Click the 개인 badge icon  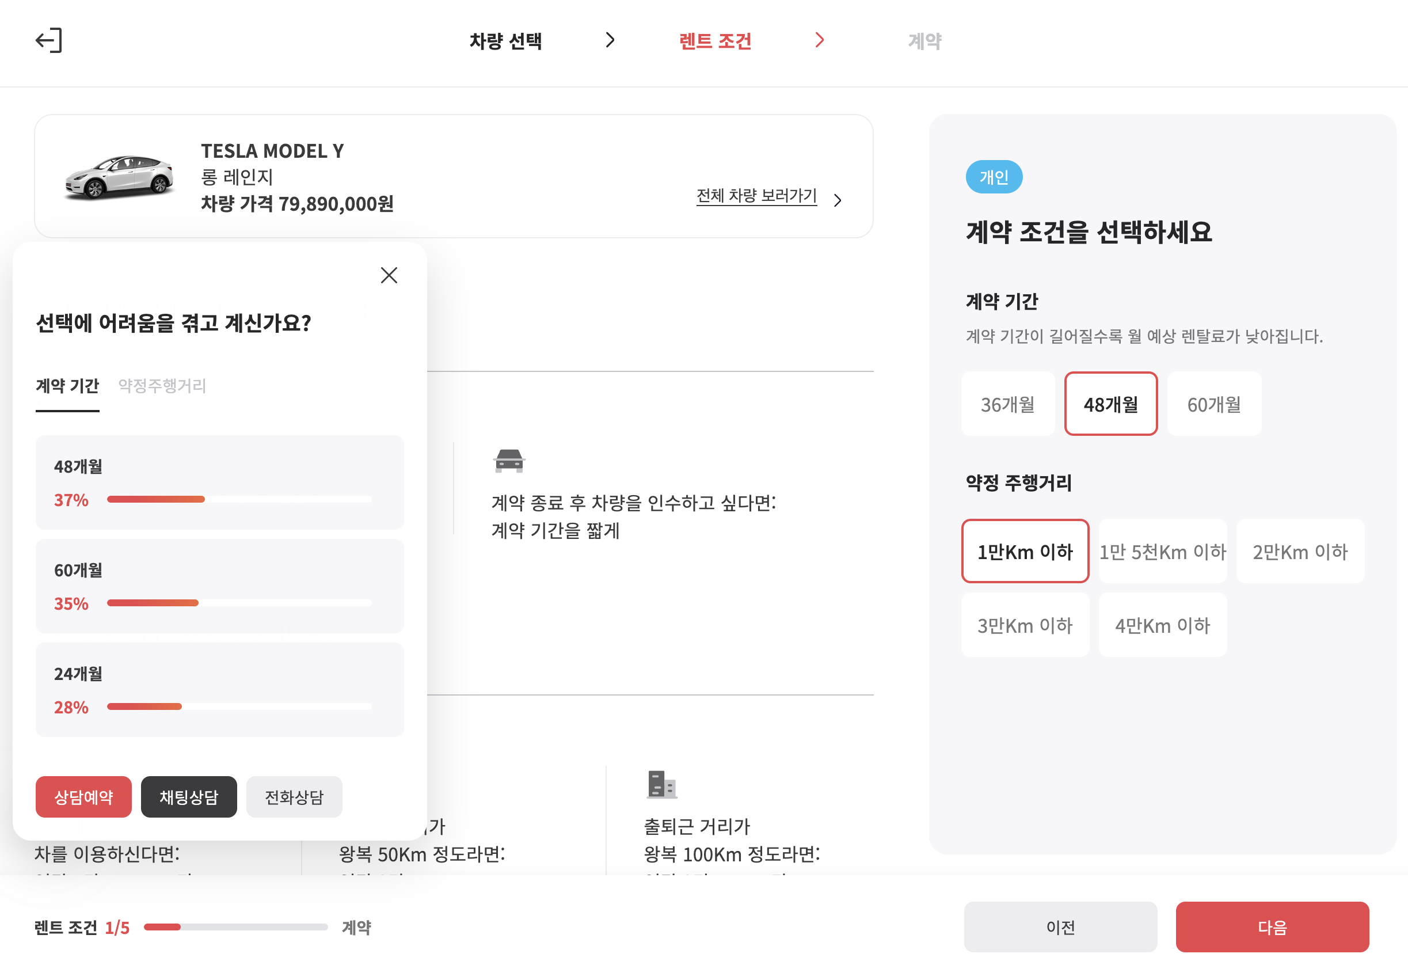pyautogui.click(x=994, y=177)
